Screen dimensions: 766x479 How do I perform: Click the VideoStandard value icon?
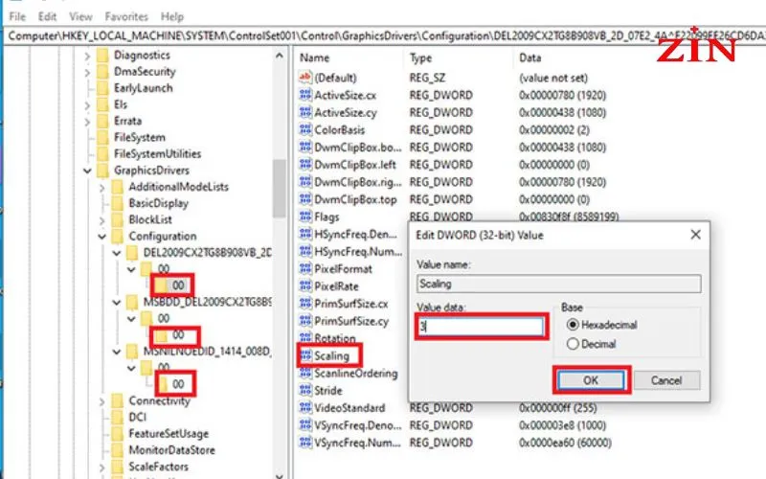[x=305, y=408]
